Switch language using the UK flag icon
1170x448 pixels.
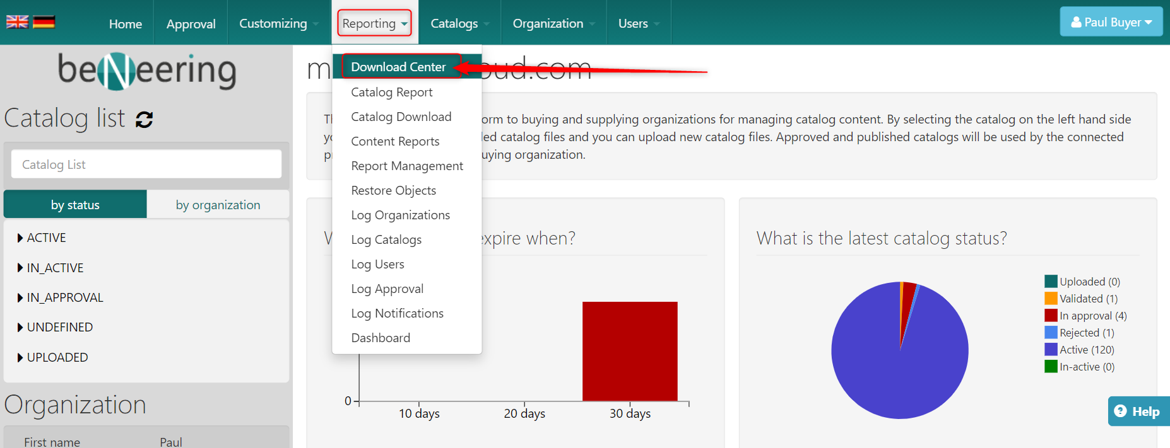[17, 22]
